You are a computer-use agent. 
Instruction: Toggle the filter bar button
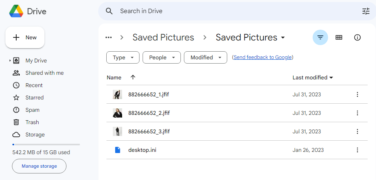point(320,37)
